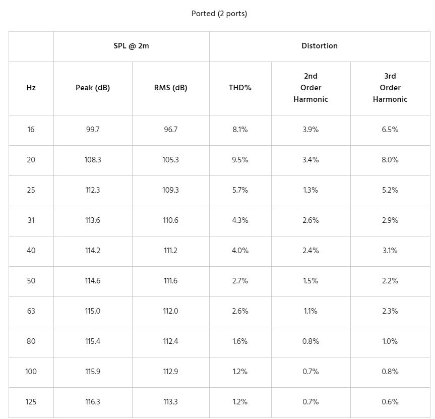
Task: Click the 115.9 peak cell at 100 Hz
Action: coord(93,372)
